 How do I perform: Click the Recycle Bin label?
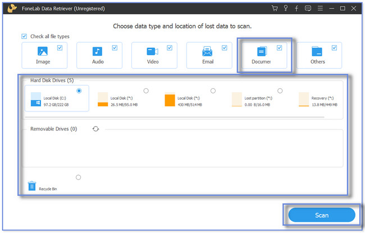pyautogui.click(x=48, y=189)
